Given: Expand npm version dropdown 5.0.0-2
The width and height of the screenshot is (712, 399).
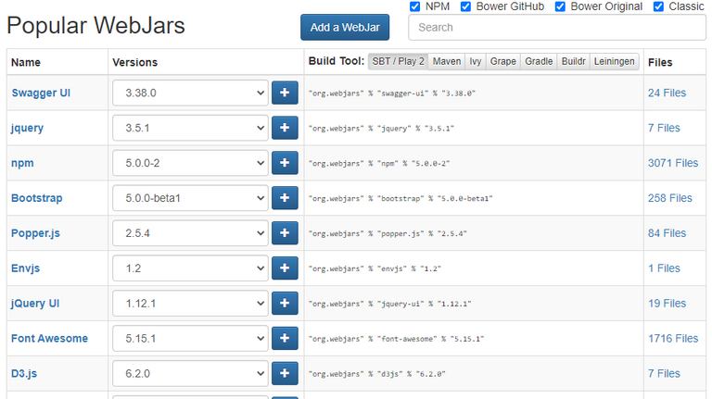Looking at the screenshot, I should coord(190,163).
